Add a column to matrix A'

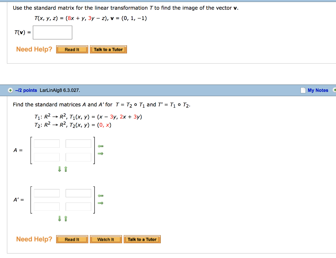[x=100, y=203]
